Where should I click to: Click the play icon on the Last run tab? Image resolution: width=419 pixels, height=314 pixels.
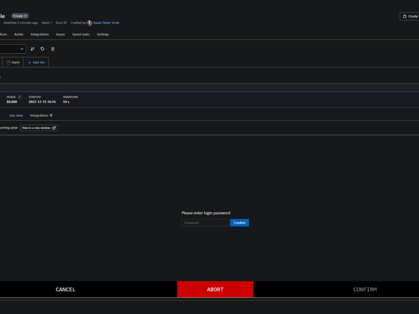[x=29, y=62]
